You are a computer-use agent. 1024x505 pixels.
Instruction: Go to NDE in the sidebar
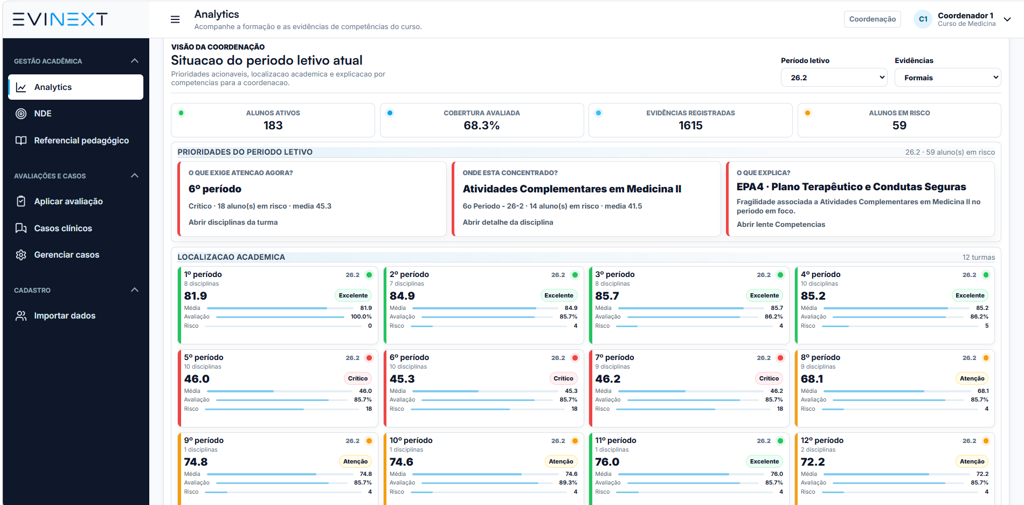[x=75, y=114]
